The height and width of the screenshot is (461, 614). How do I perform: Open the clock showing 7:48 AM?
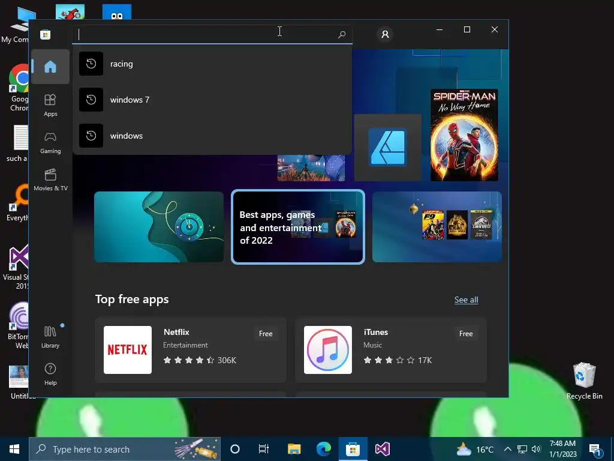[562, 449]
